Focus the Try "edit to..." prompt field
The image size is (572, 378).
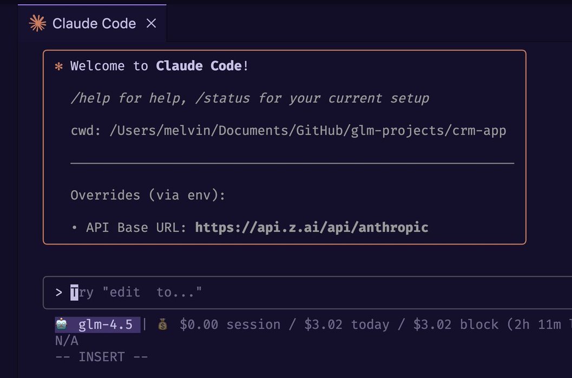tap(307, 293)
